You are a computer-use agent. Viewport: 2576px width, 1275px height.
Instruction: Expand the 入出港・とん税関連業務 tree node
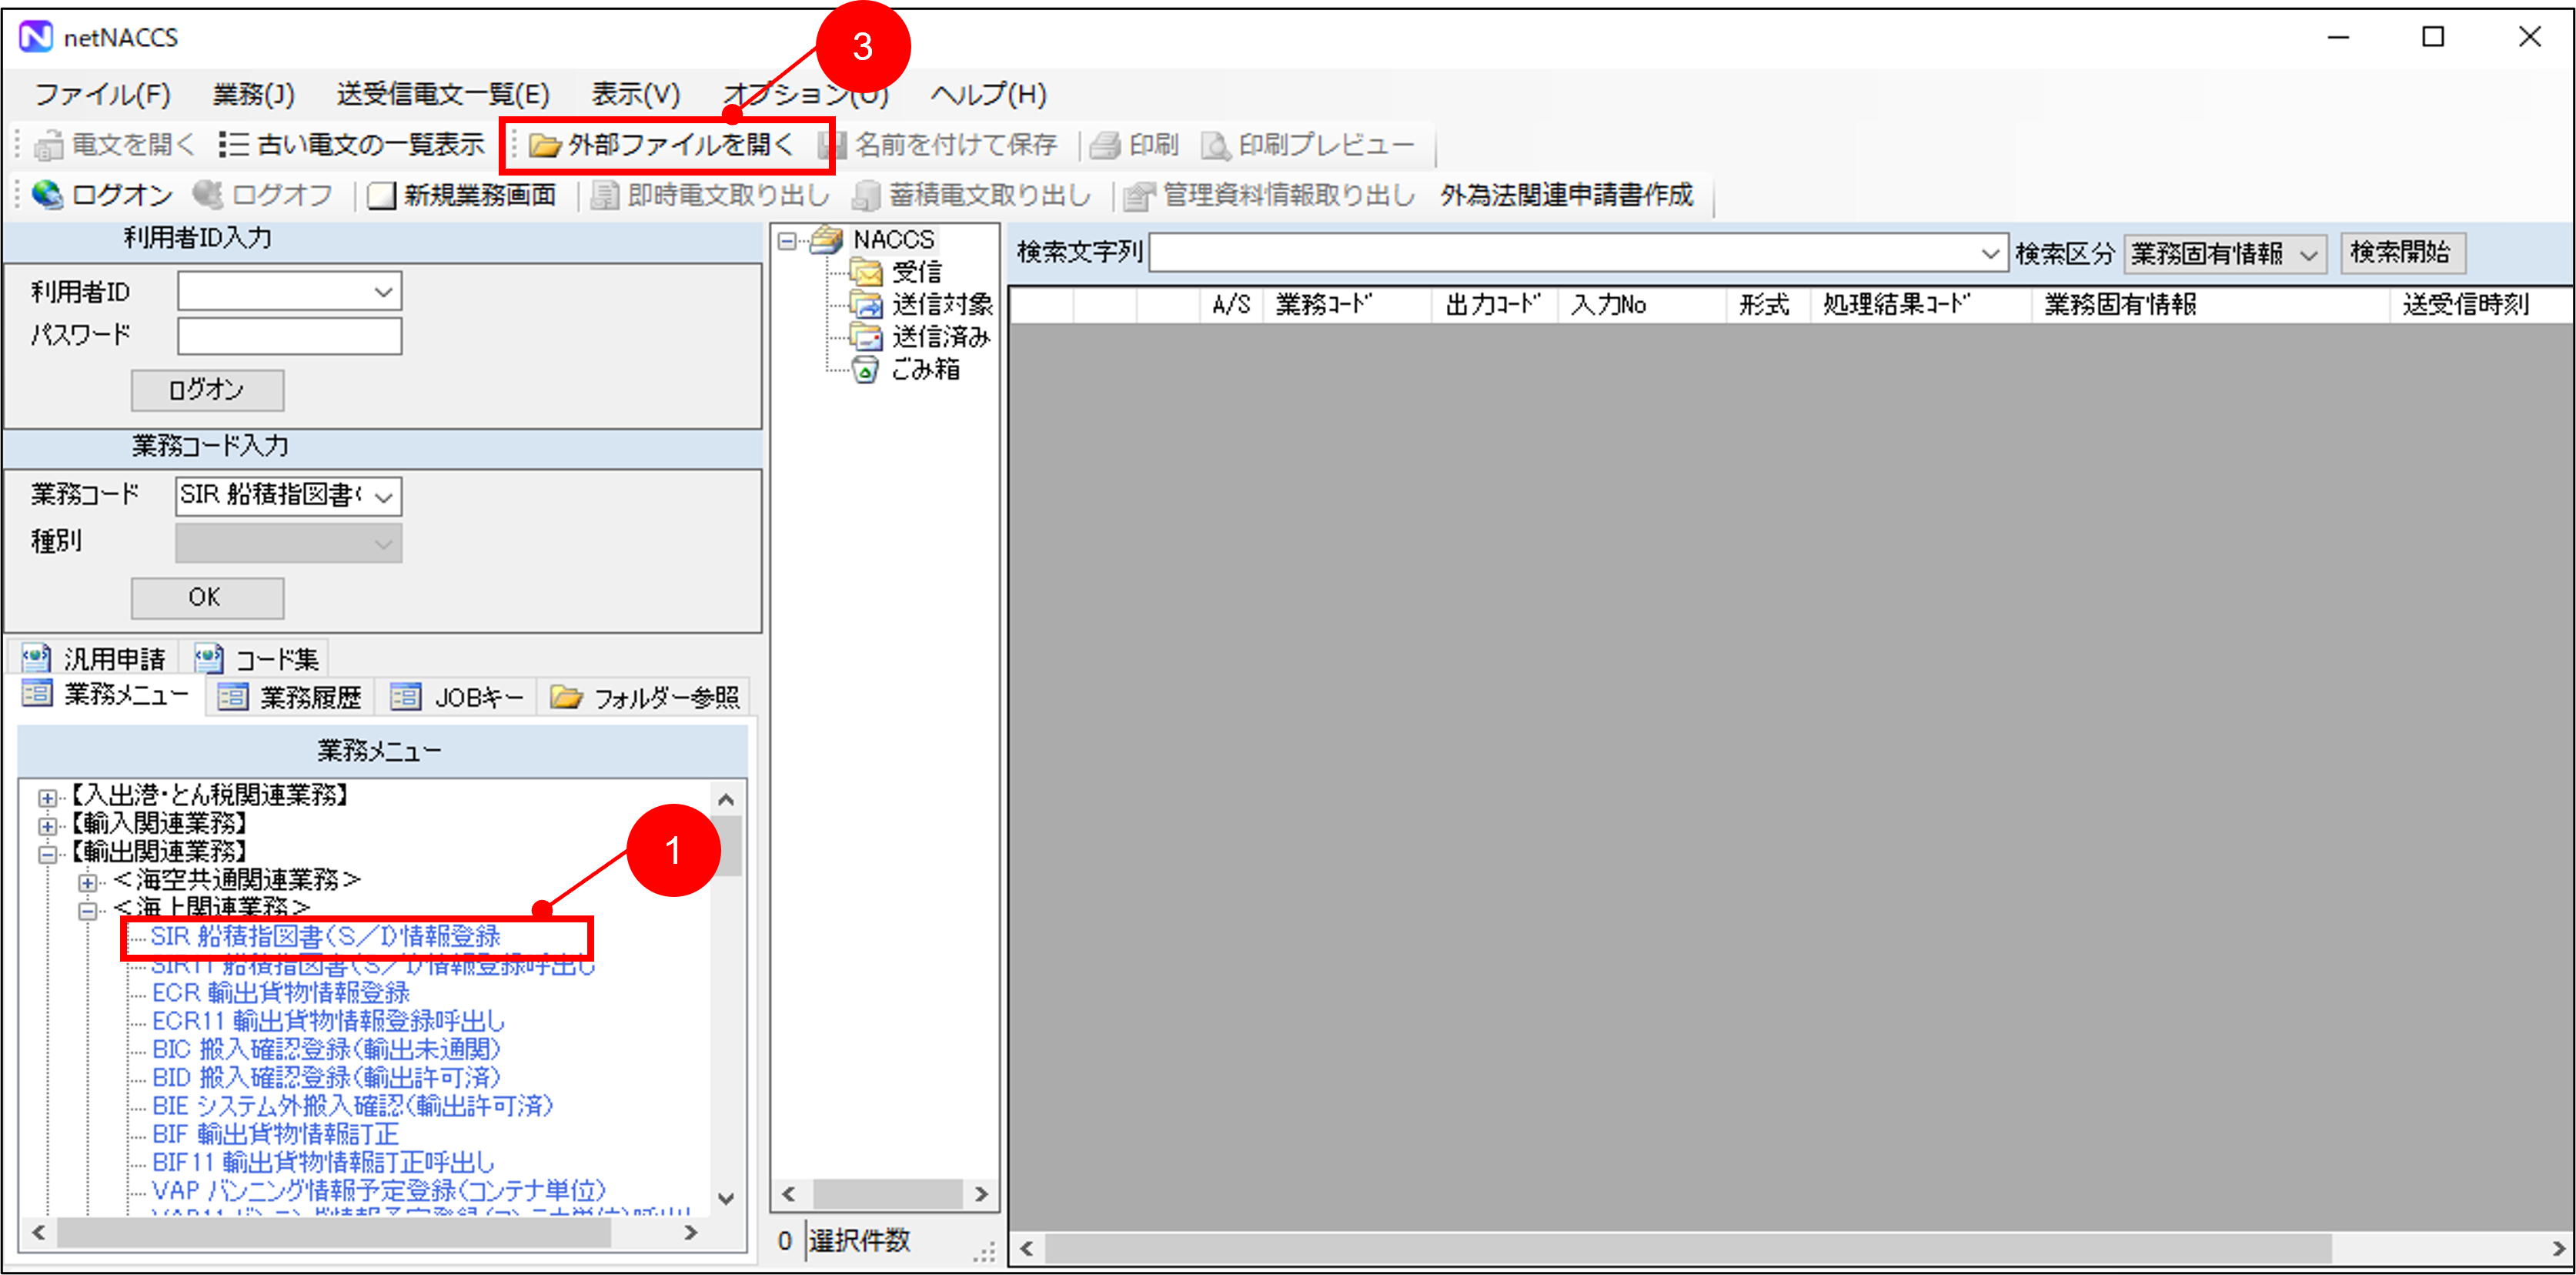point(47,798)
